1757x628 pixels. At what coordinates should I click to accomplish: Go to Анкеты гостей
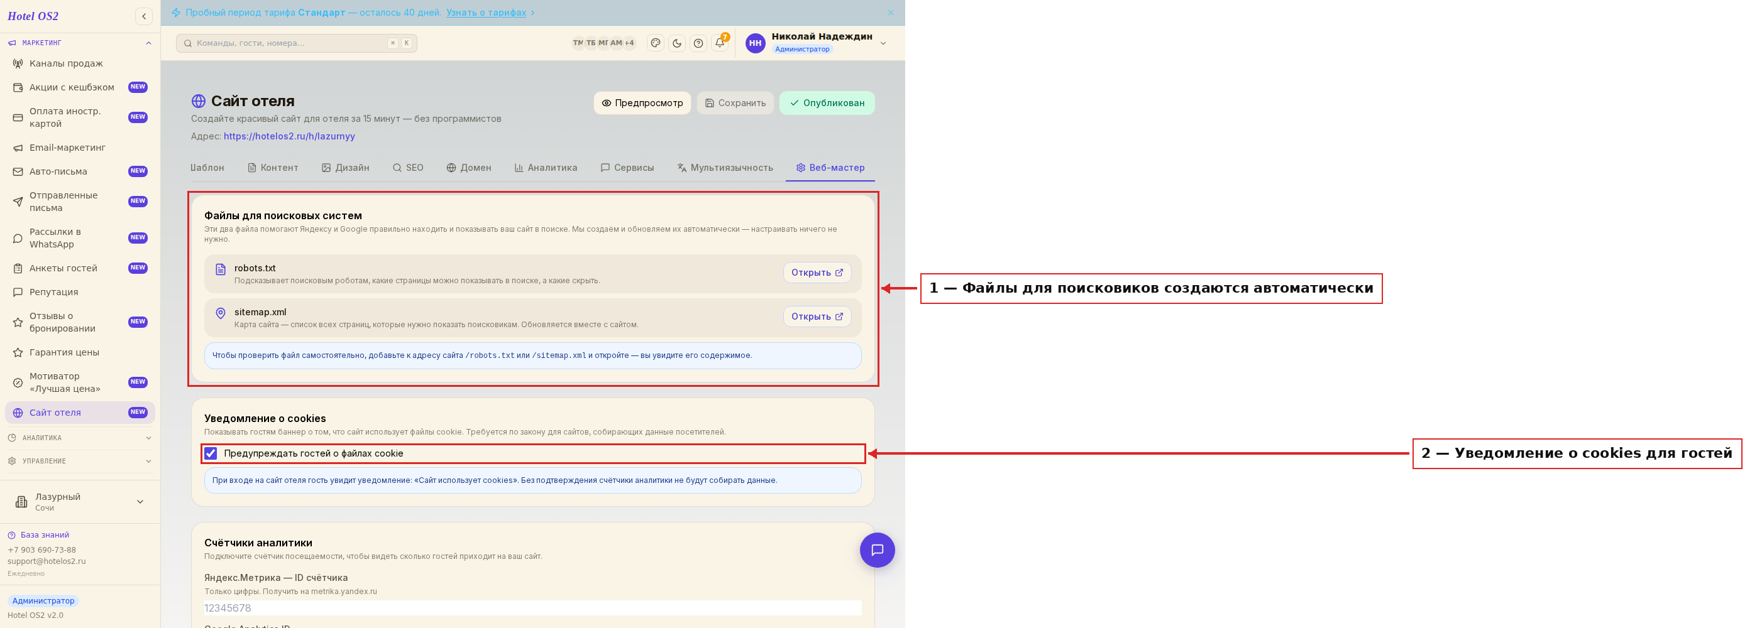tap(80, 268)
